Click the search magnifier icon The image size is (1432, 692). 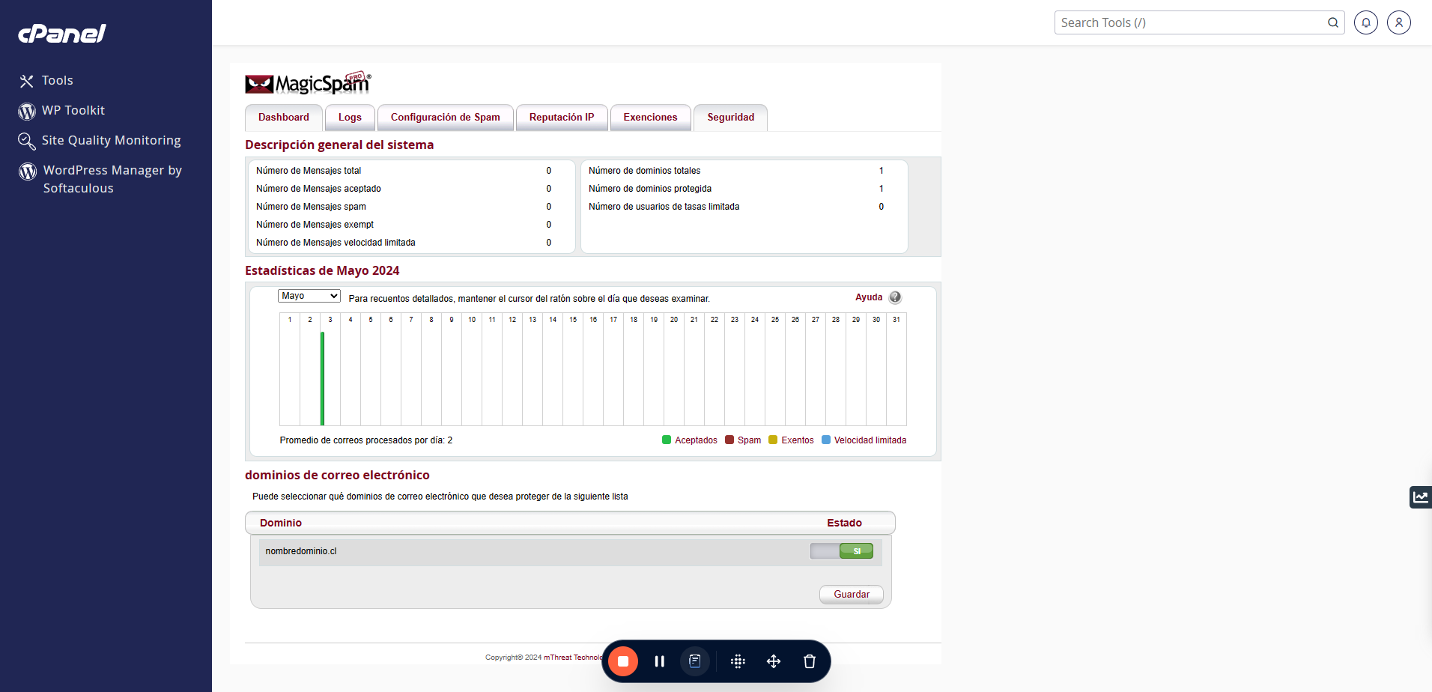(x=1333, y=22)
